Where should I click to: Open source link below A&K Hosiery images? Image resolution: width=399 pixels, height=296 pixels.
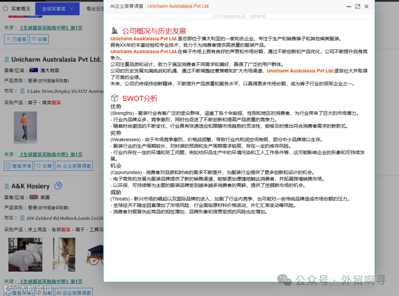(x=50, y=282)
